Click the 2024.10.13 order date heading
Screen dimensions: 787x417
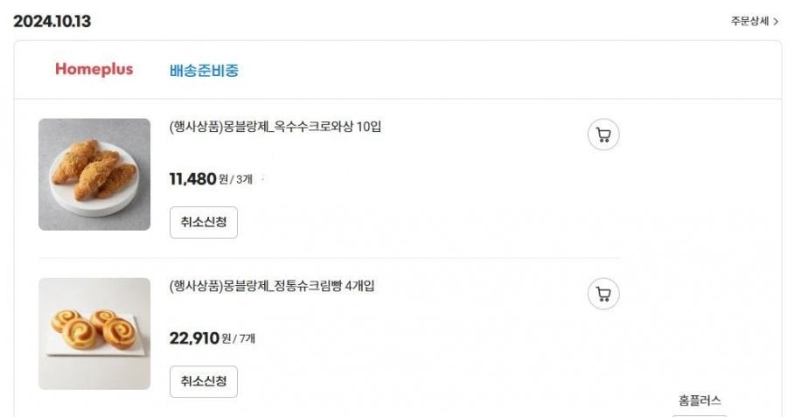click(x=52, y=21)
